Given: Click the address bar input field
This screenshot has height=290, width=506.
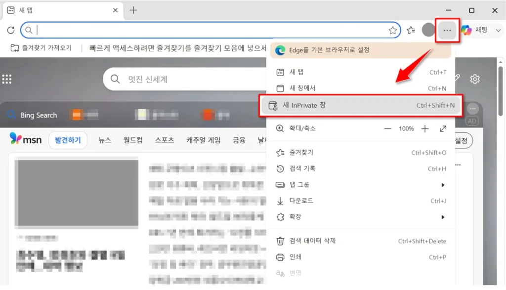Looking at the screenshot, I should pos(211,30).
